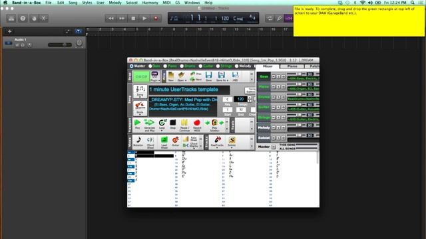
Task: Click Spotlight search icon in menu bar
Action: 413,3
